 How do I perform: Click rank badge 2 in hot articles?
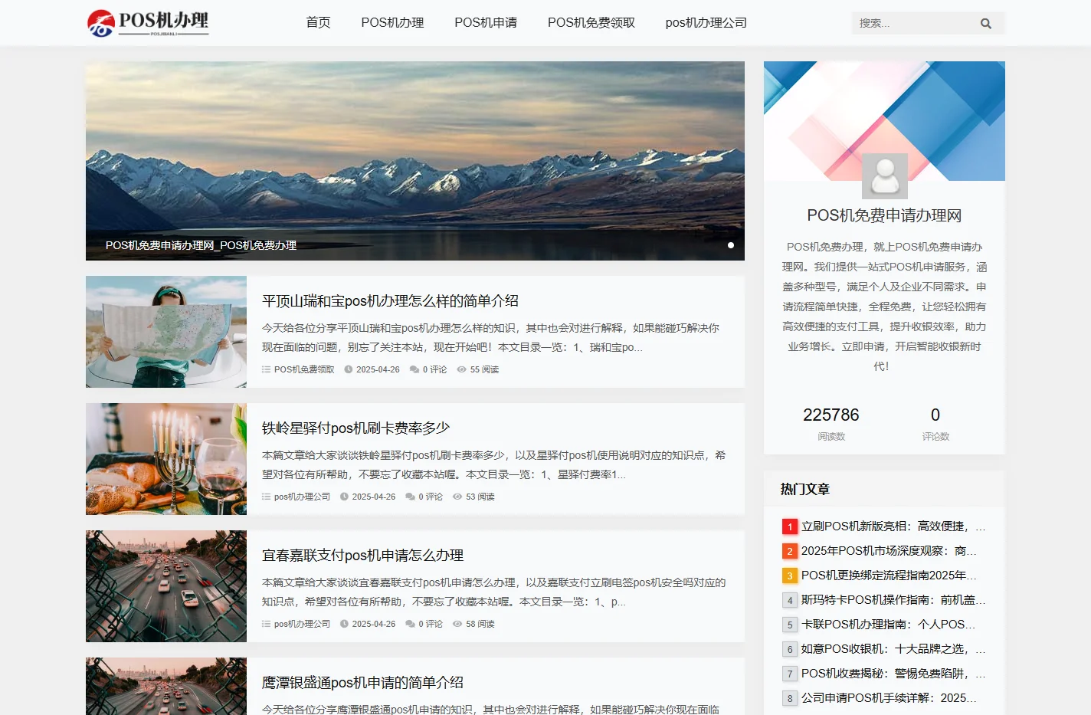pyautogui.click(x=790, y=551)
